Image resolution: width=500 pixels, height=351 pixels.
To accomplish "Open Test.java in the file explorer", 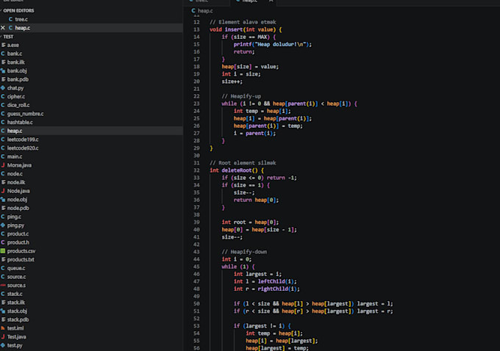I will click(x=17, y=336).
